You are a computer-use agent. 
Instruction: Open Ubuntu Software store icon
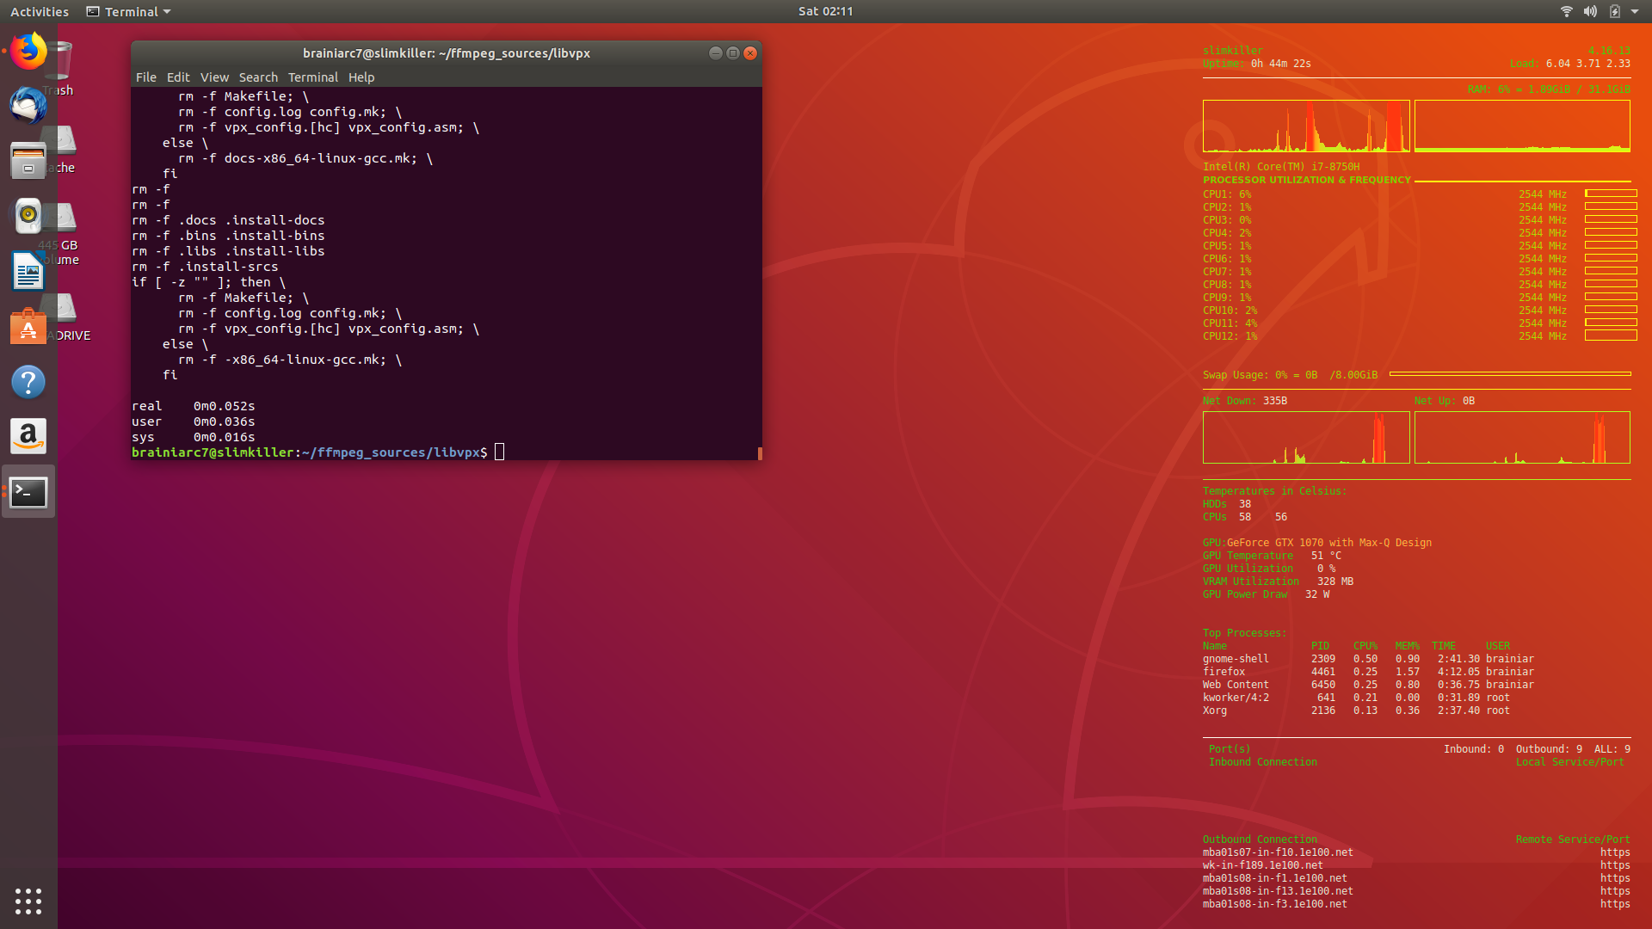tap(28, 327)
